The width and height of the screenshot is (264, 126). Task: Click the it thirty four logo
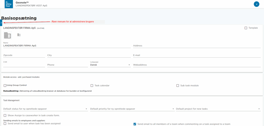pos(9,4)
